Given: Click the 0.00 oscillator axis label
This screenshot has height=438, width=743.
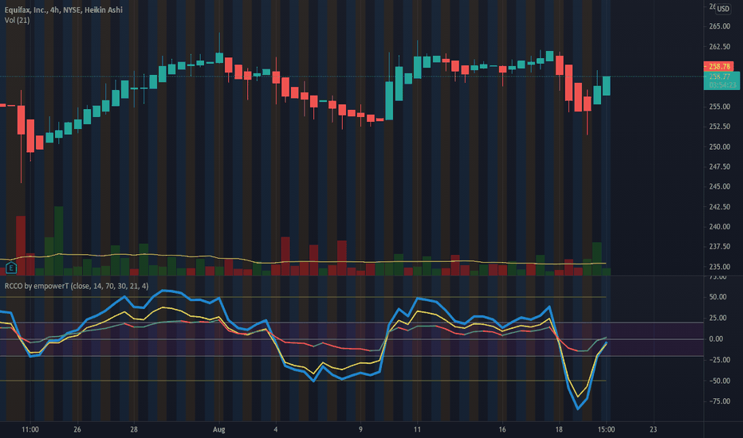Looking at the screenshot, I should click(716, 339).
